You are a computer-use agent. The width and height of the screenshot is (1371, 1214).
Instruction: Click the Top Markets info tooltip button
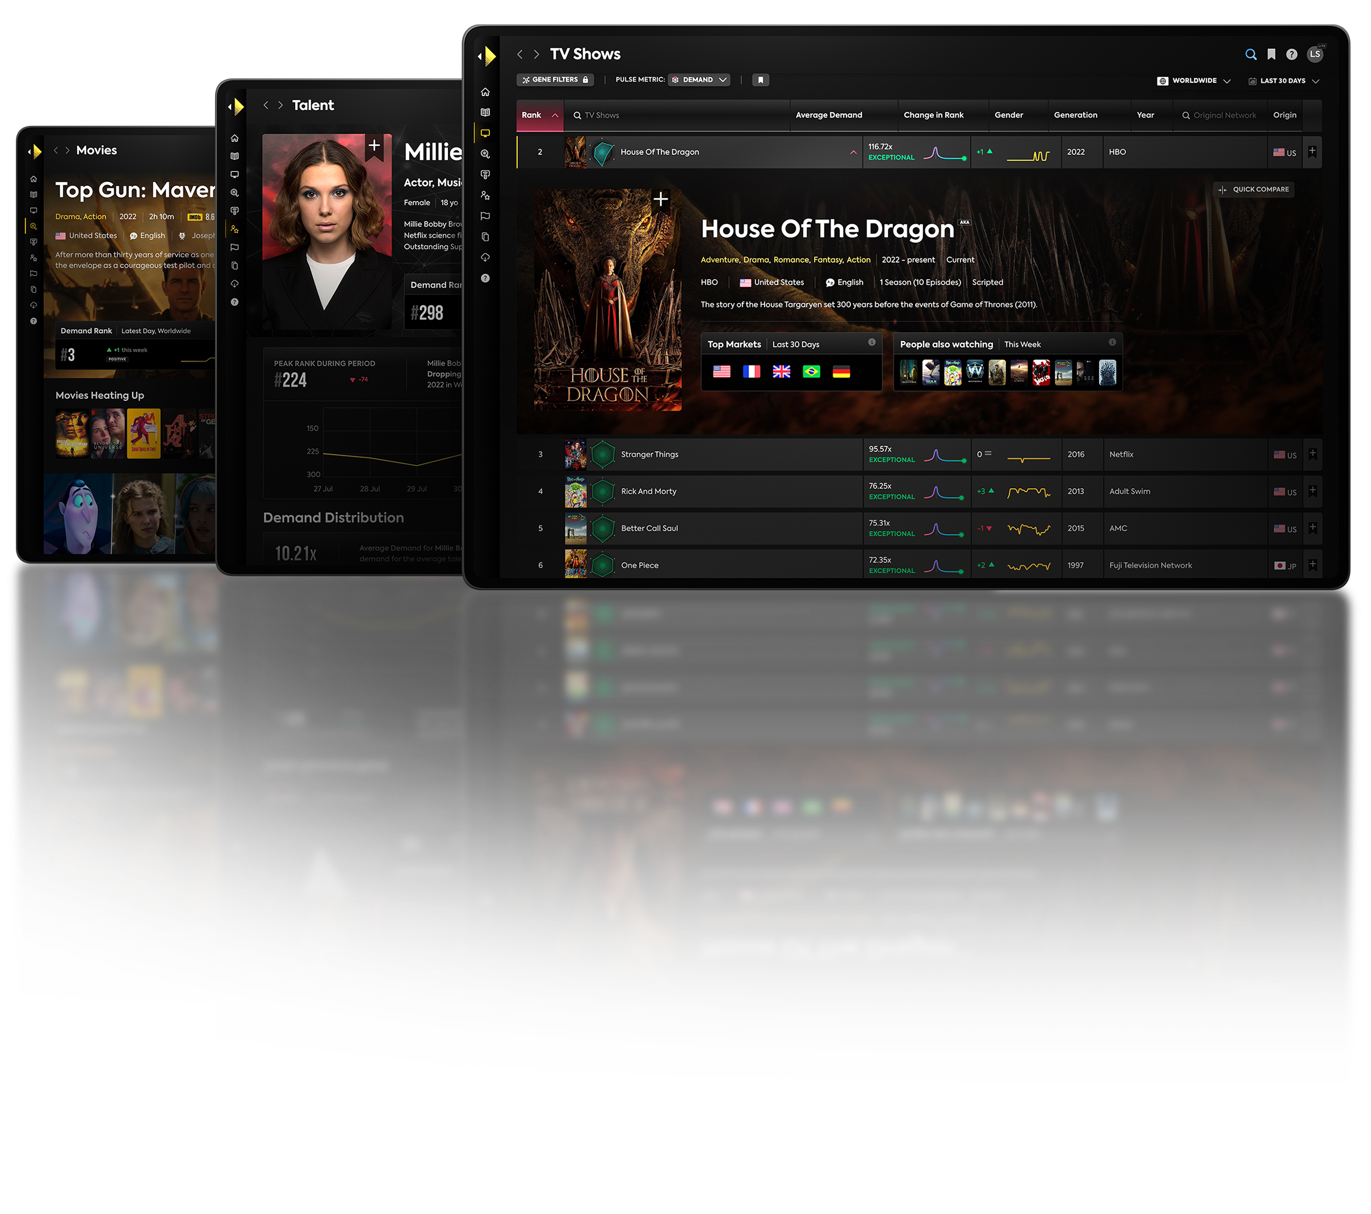[x=872, y=343]
